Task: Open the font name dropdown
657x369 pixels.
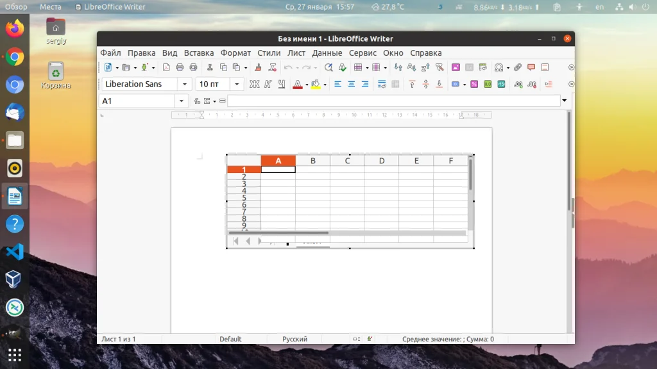Action: click(x=185, y=83)
